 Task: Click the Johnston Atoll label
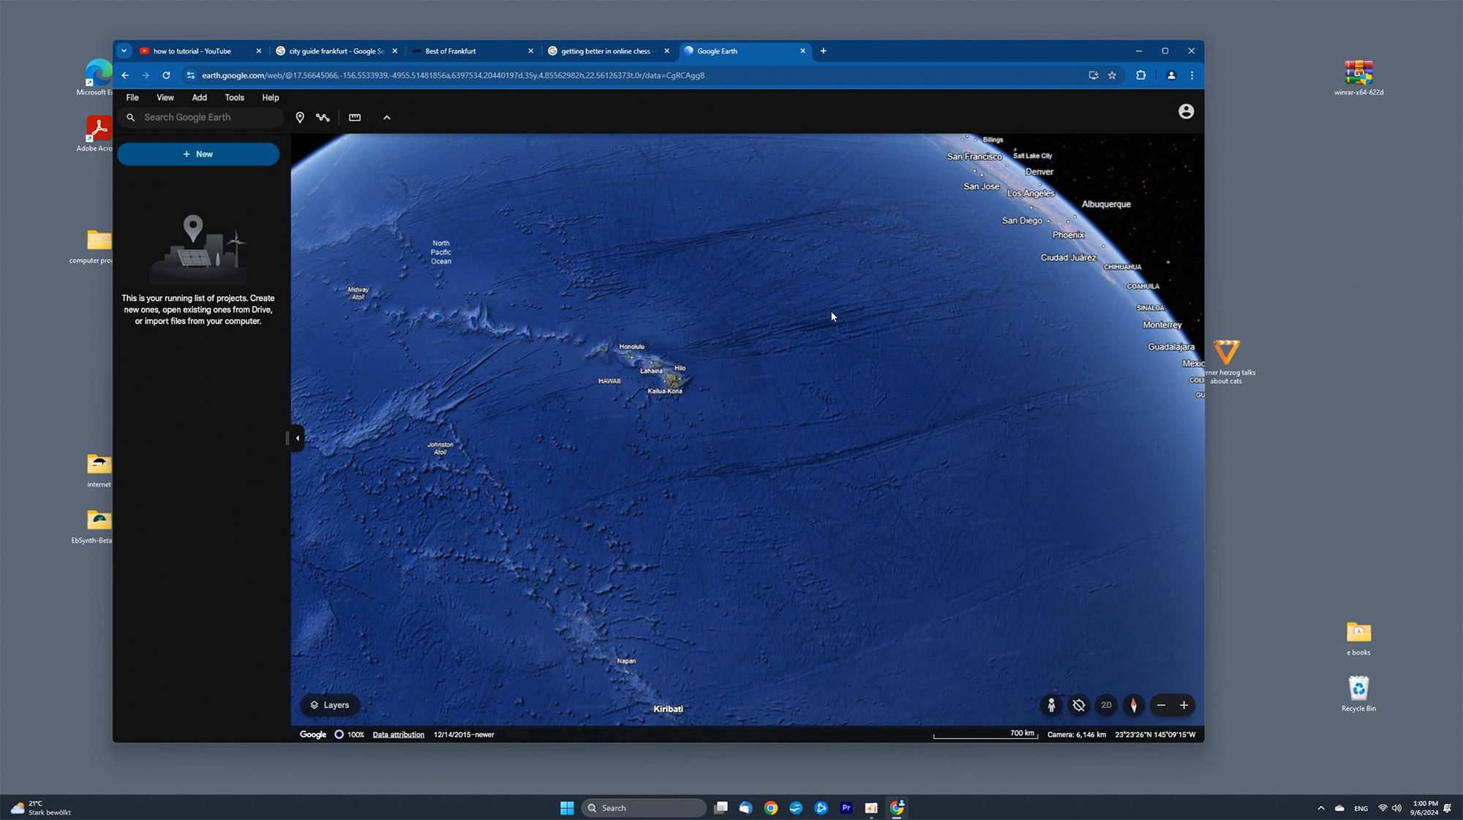click(x=440, y=448)
